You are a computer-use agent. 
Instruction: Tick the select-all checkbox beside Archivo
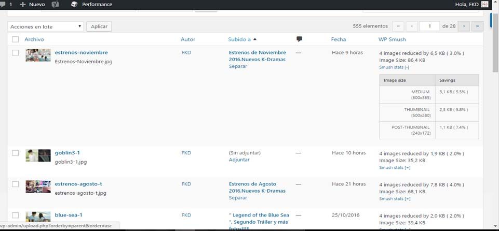point(15,39)
